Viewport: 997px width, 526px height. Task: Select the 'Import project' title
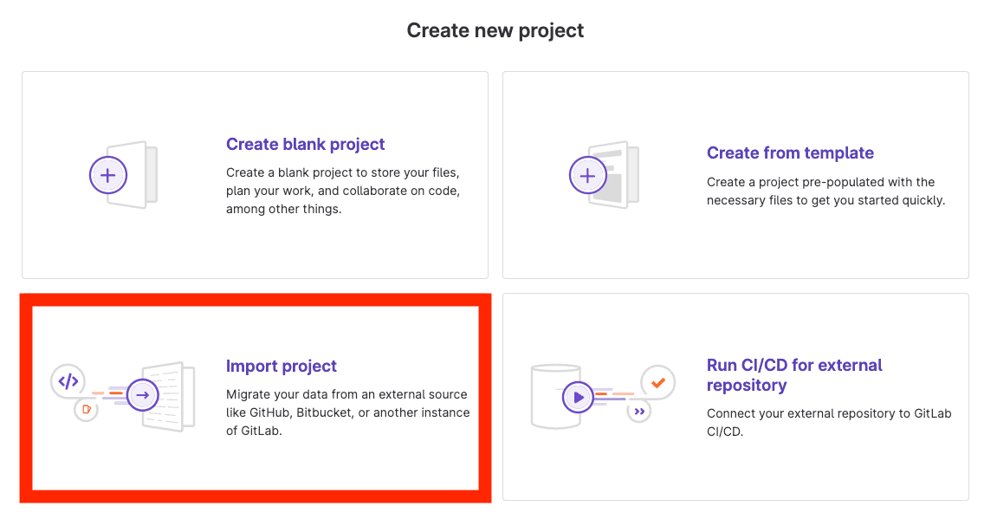(x=281, y=367)
